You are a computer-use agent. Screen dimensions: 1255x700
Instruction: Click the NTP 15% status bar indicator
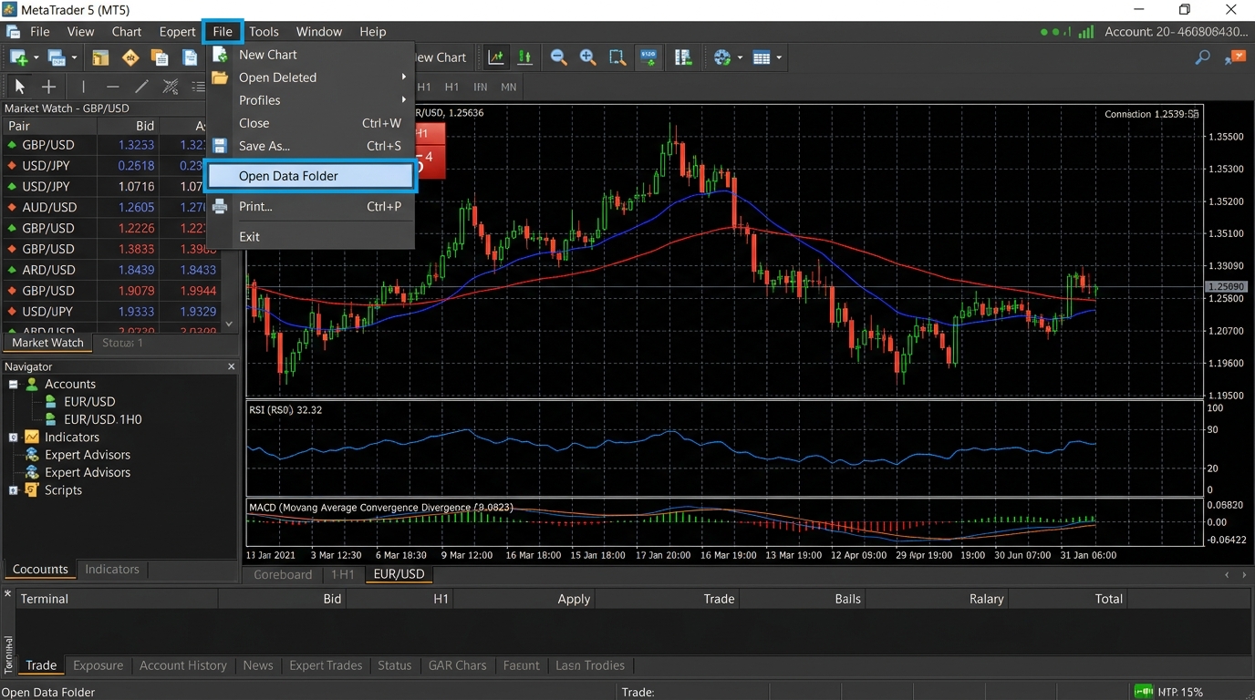(x=1170, y=692)
